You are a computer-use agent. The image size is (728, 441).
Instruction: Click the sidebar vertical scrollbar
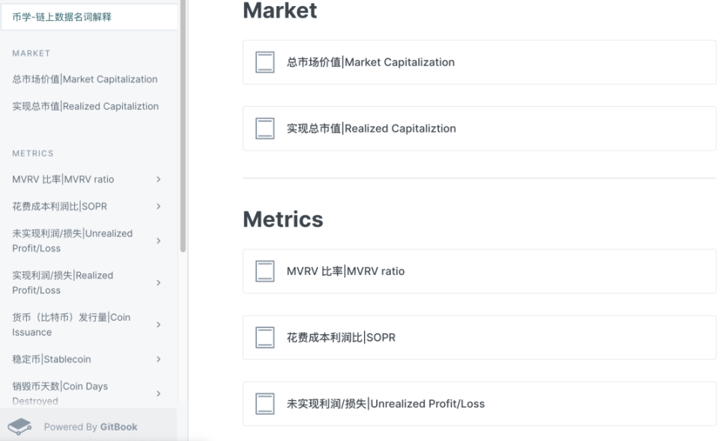tap(183, 125)
